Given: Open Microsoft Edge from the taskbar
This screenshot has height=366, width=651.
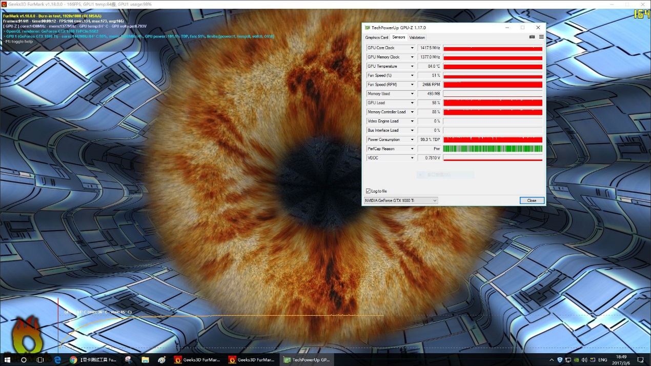Looking at the screenshot, I should pos(58,360).
